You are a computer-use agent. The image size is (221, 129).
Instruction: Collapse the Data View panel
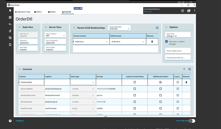(x=20, y=27)
